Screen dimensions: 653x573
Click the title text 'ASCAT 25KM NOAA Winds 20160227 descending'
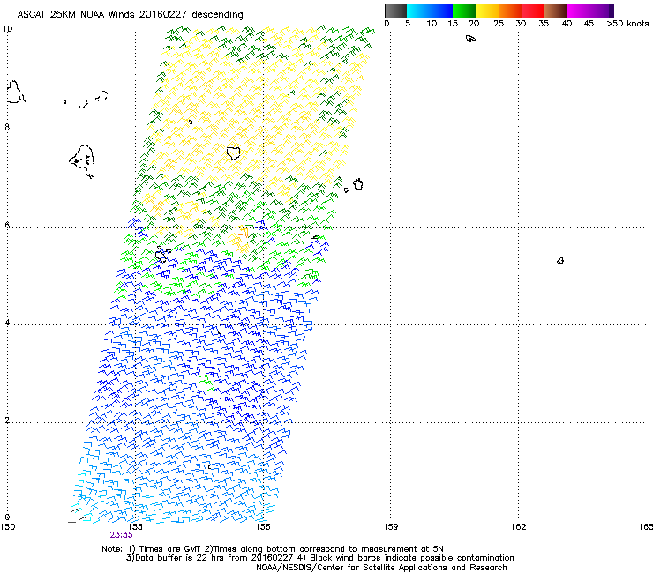pyautogui.click(x=130, y=14)
